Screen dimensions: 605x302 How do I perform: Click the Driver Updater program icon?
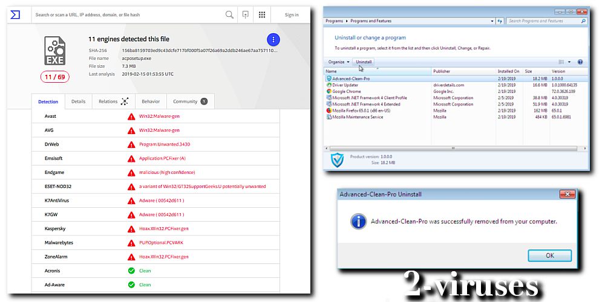[x=329, y=85]
